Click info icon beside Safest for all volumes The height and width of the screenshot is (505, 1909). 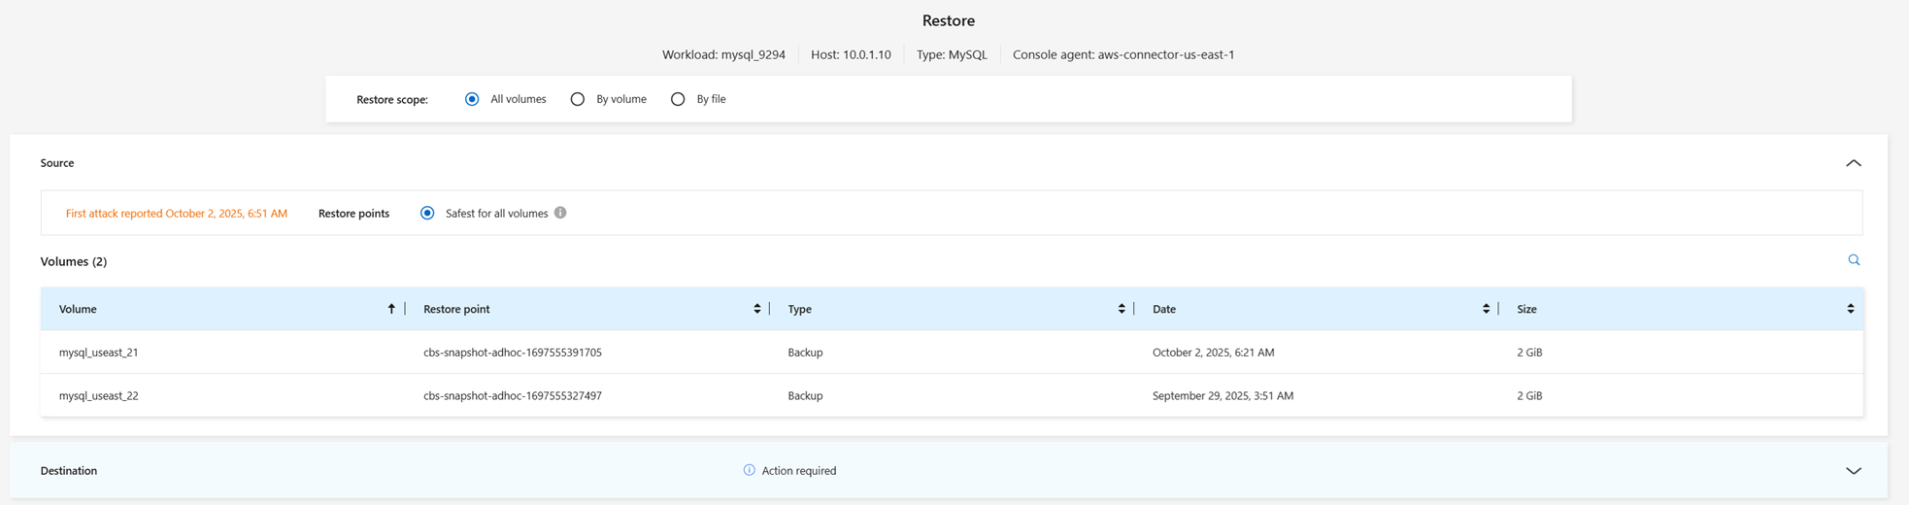click(x=560, y=213)
